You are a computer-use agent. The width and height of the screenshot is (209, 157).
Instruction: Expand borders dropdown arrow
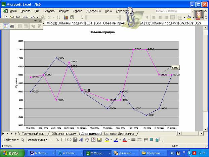click(184, 17)
